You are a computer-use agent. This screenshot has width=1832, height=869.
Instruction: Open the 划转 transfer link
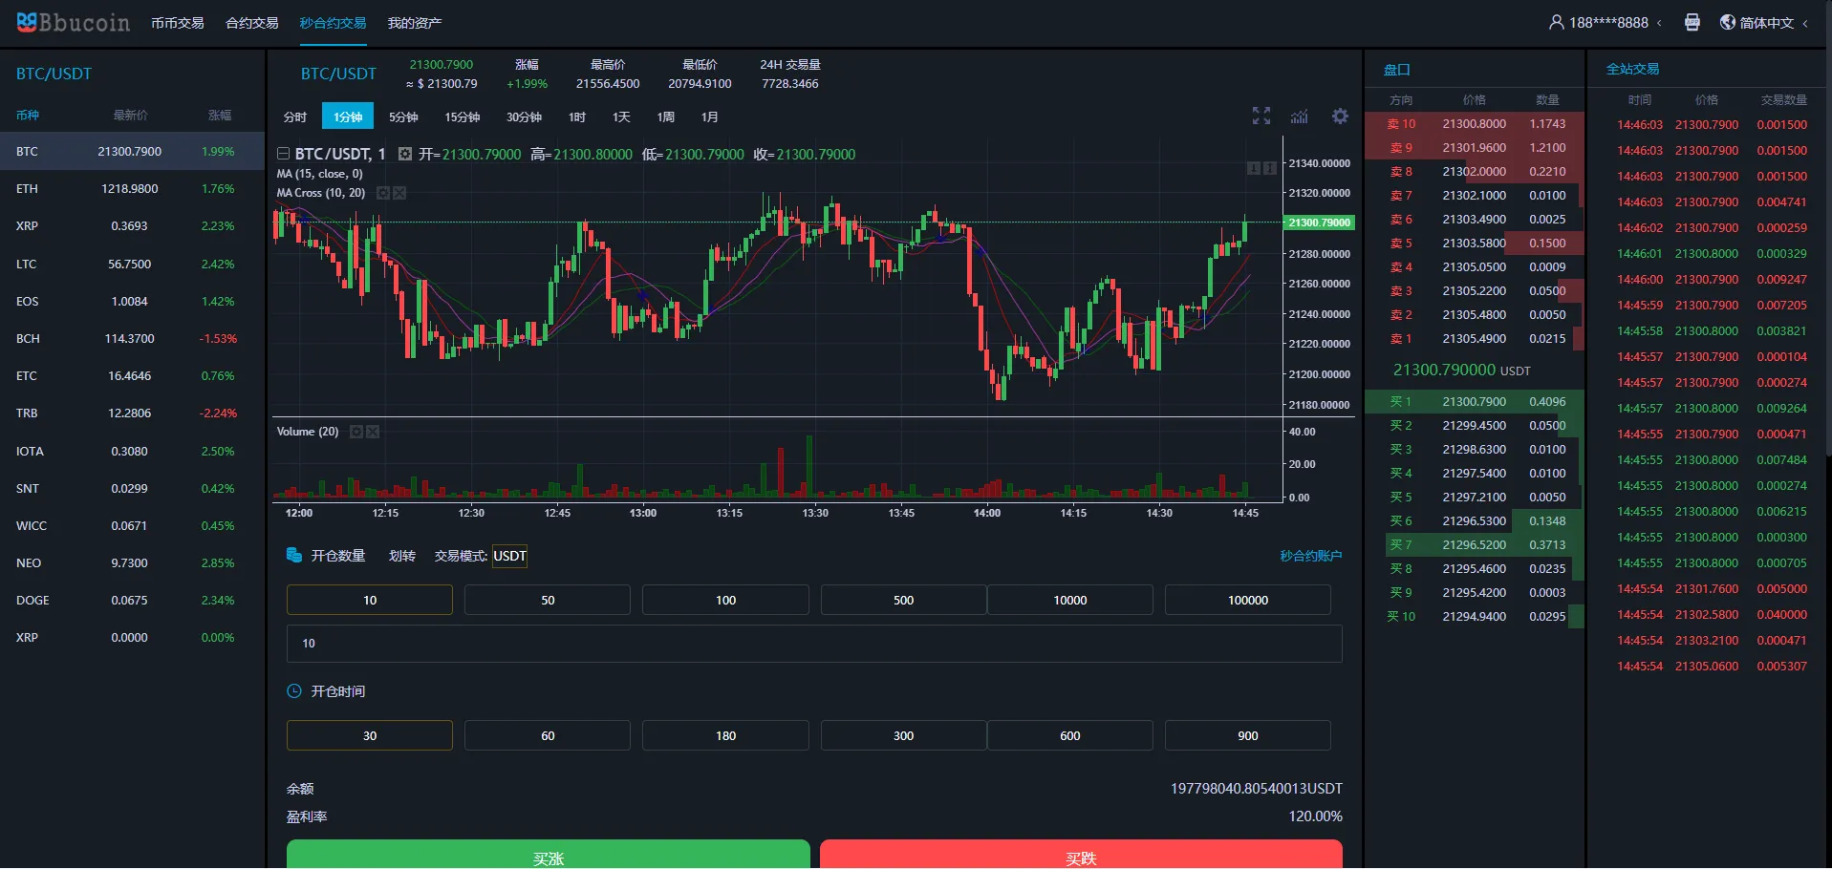[402, 556]
